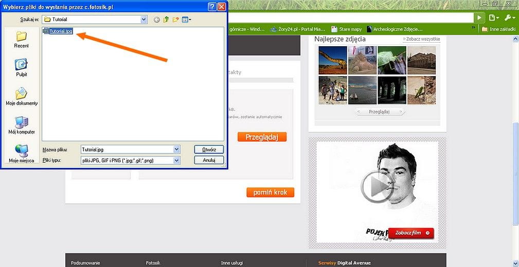The height and width of the screenshot is (267, 519).
Task: Go up one folder level
Action: [x=166, y=20]
